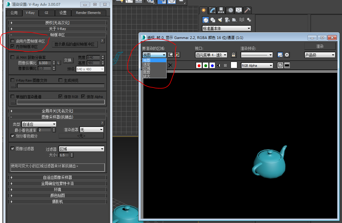Clear the frame with the X icon
The width and height of the screenshot is (342, 223).
pyautogui.click(x=170, y=65)
